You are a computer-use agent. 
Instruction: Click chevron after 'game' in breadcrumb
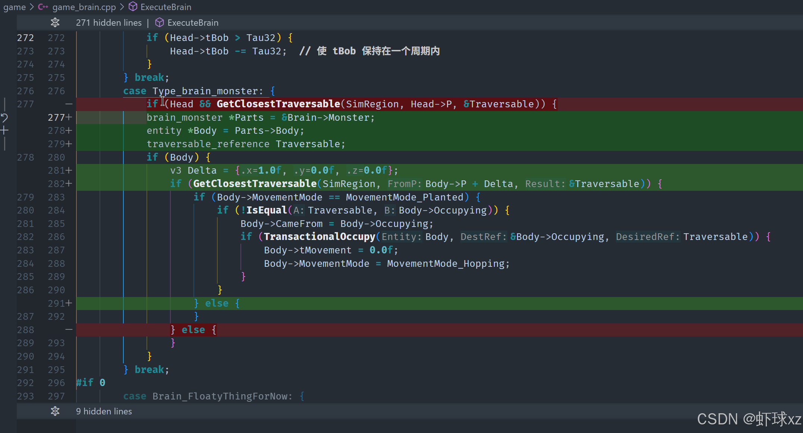(32, 7)
